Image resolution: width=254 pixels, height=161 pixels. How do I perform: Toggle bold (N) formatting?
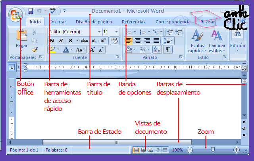pos(52,40)
